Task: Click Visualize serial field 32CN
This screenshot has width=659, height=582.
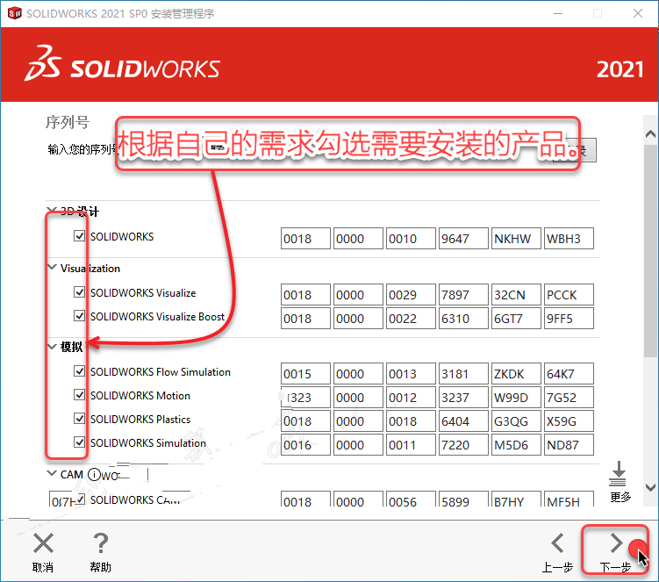Action: coord(516,295)
